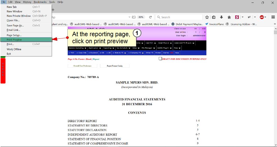Open the hamburger menu

pyautogui.click(x=273, y=17)
